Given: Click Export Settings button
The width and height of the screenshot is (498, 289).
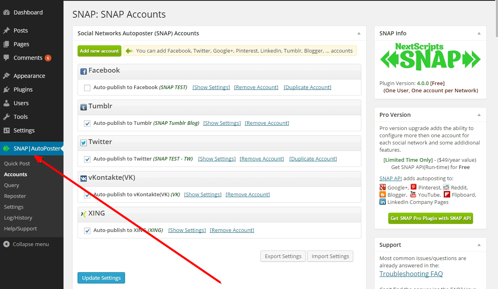Looking at the screenshot, I should coord(283,256).
